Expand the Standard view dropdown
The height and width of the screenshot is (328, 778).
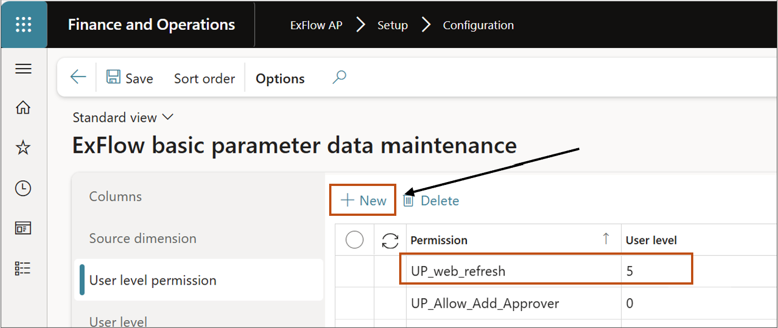[123, 117]
